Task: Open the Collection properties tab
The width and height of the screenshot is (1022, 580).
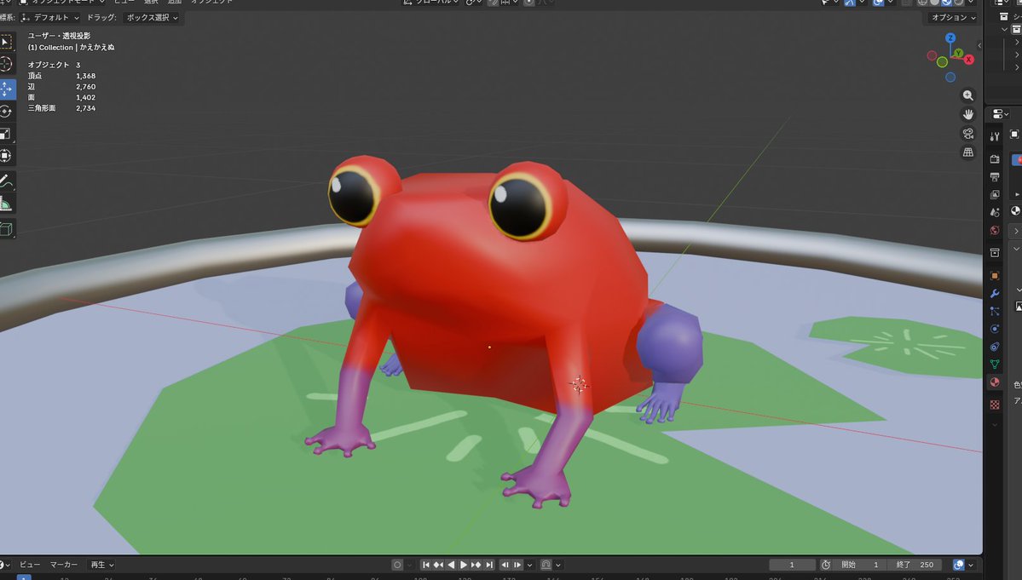Action: pos(995,253)
